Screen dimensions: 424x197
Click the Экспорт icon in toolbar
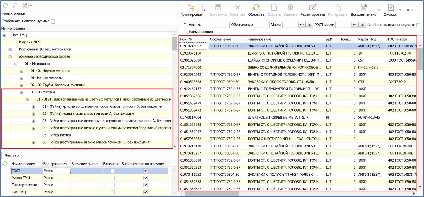(391, 8)
